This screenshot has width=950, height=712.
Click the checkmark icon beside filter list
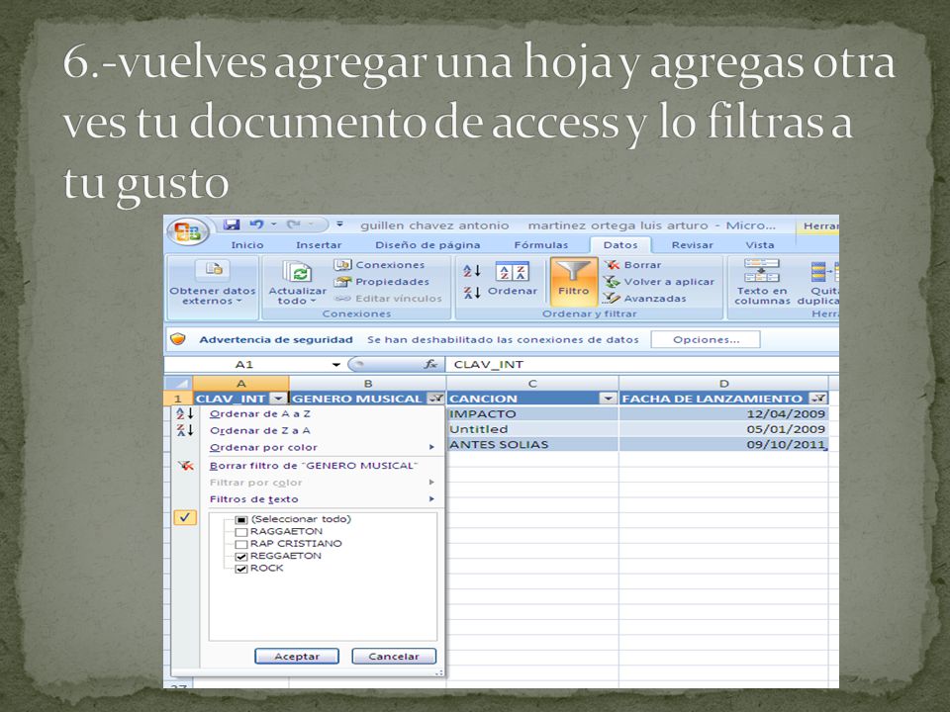click(185, 517)
